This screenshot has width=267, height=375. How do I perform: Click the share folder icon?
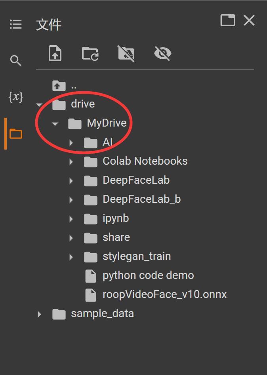(90, 238)
